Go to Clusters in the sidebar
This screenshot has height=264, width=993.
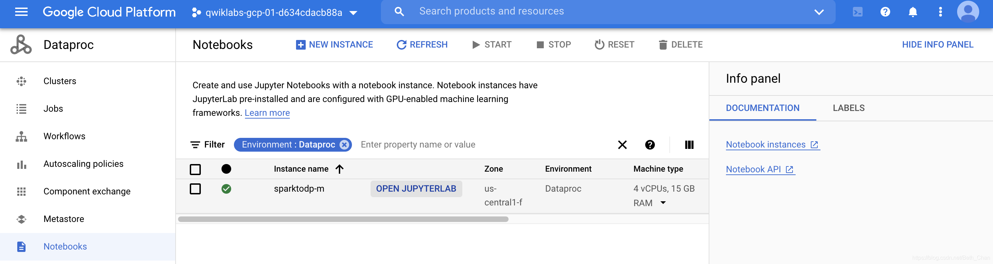point(60,81)
